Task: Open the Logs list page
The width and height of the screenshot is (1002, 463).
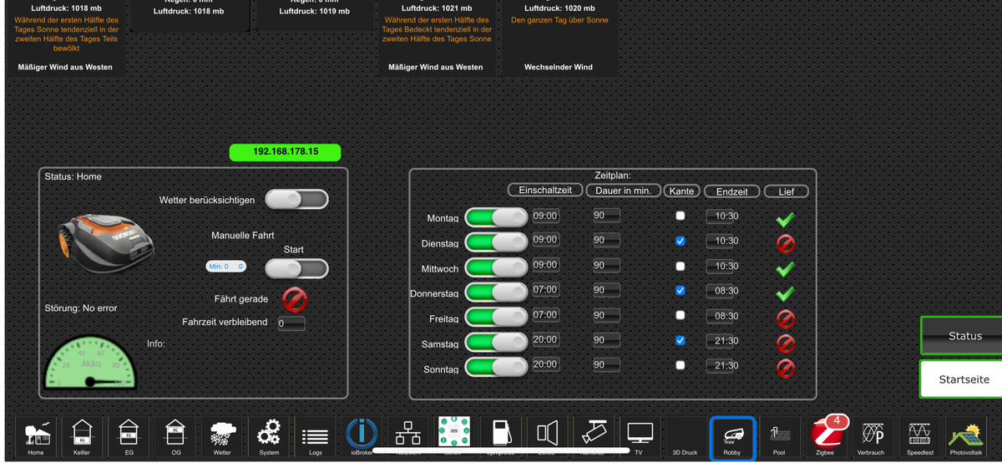Action: pos(315,437)
